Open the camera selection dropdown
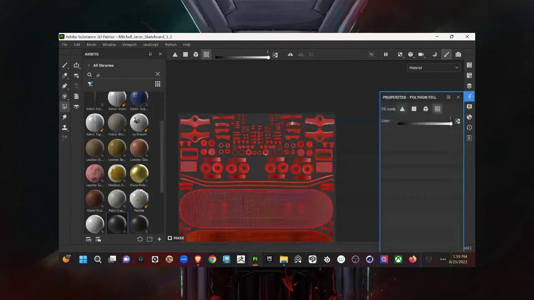The width and height of the screenshot is (534, 300). (x=421, y=55)
